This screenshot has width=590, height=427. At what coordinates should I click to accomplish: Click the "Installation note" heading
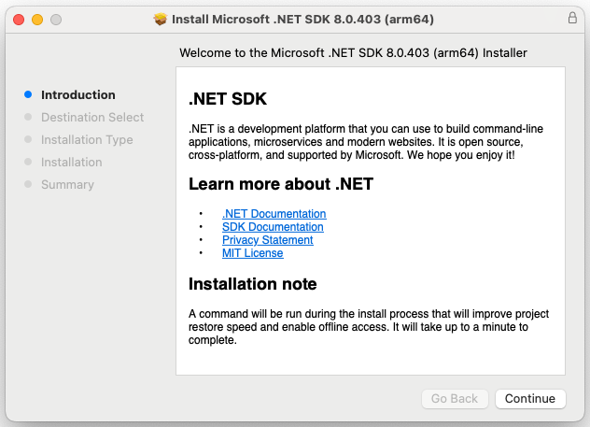click(253, 284)
